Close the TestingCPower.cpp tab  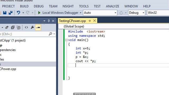pyautogui.click(x=95, y=21)
